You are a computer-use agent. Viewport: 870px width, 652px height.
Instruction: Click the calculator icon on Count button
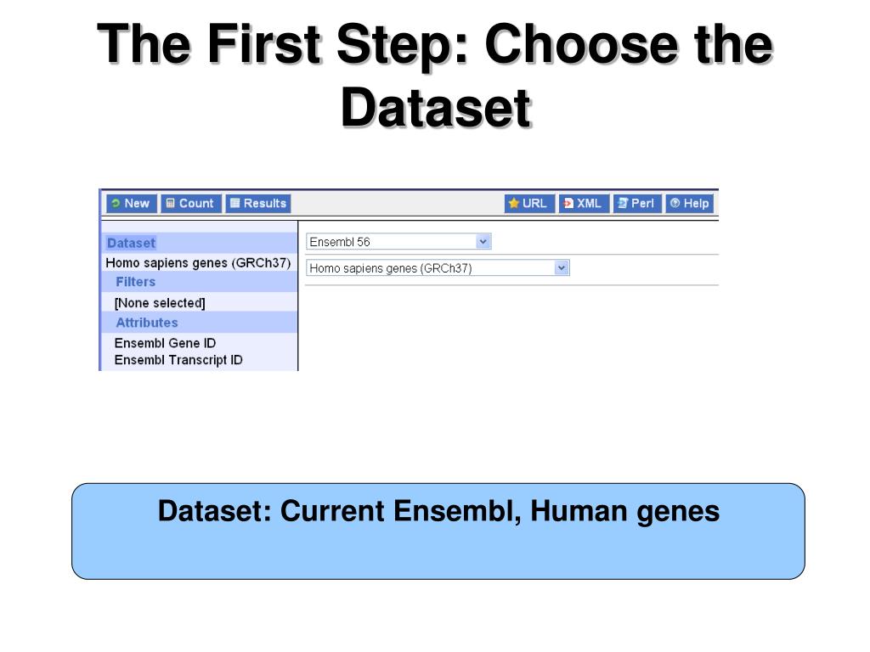click(x=171, y=204)
